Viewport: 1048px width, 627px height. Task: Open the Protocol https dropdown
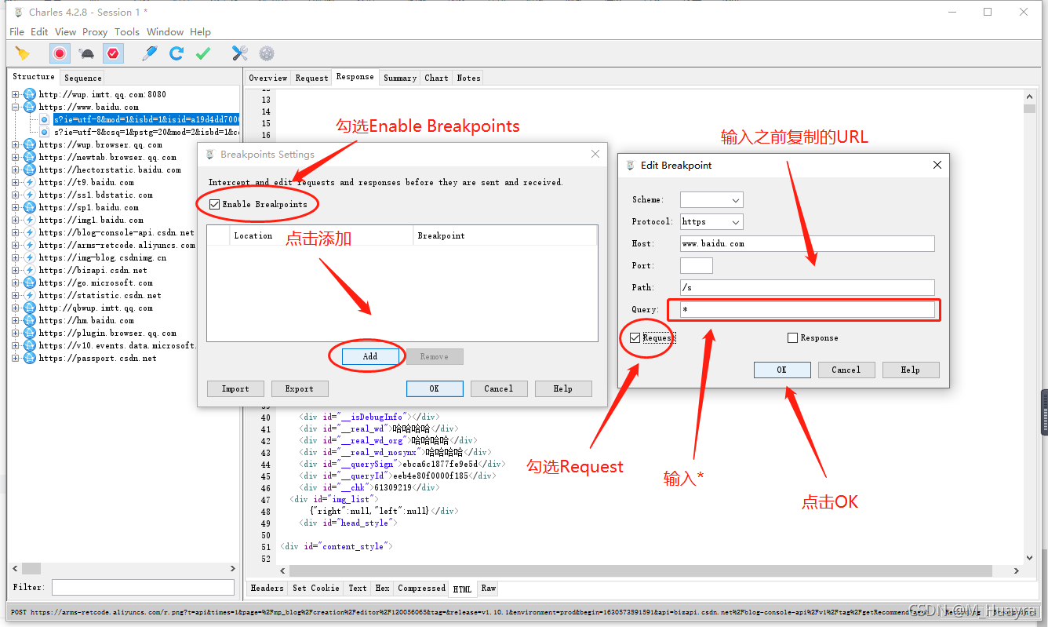point(711,221)
